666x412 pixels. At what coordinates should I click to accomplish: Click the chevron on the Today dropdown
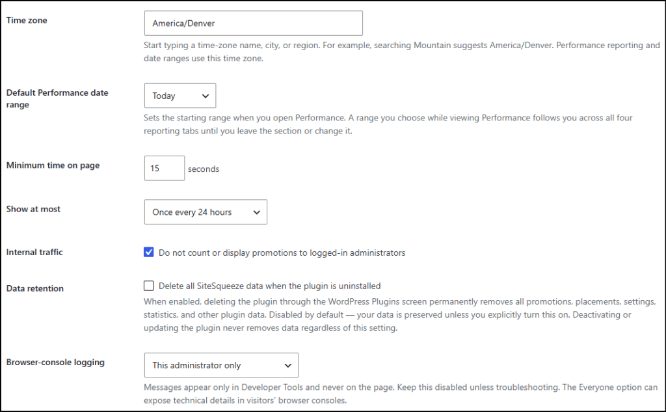(x=206, y=96)
